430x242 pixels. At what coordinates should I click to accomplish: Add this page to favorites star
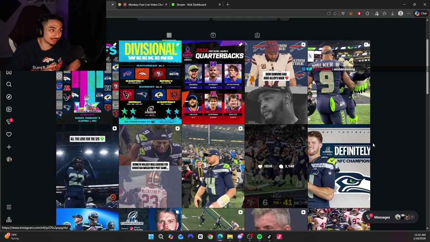(x=335, y=13)
